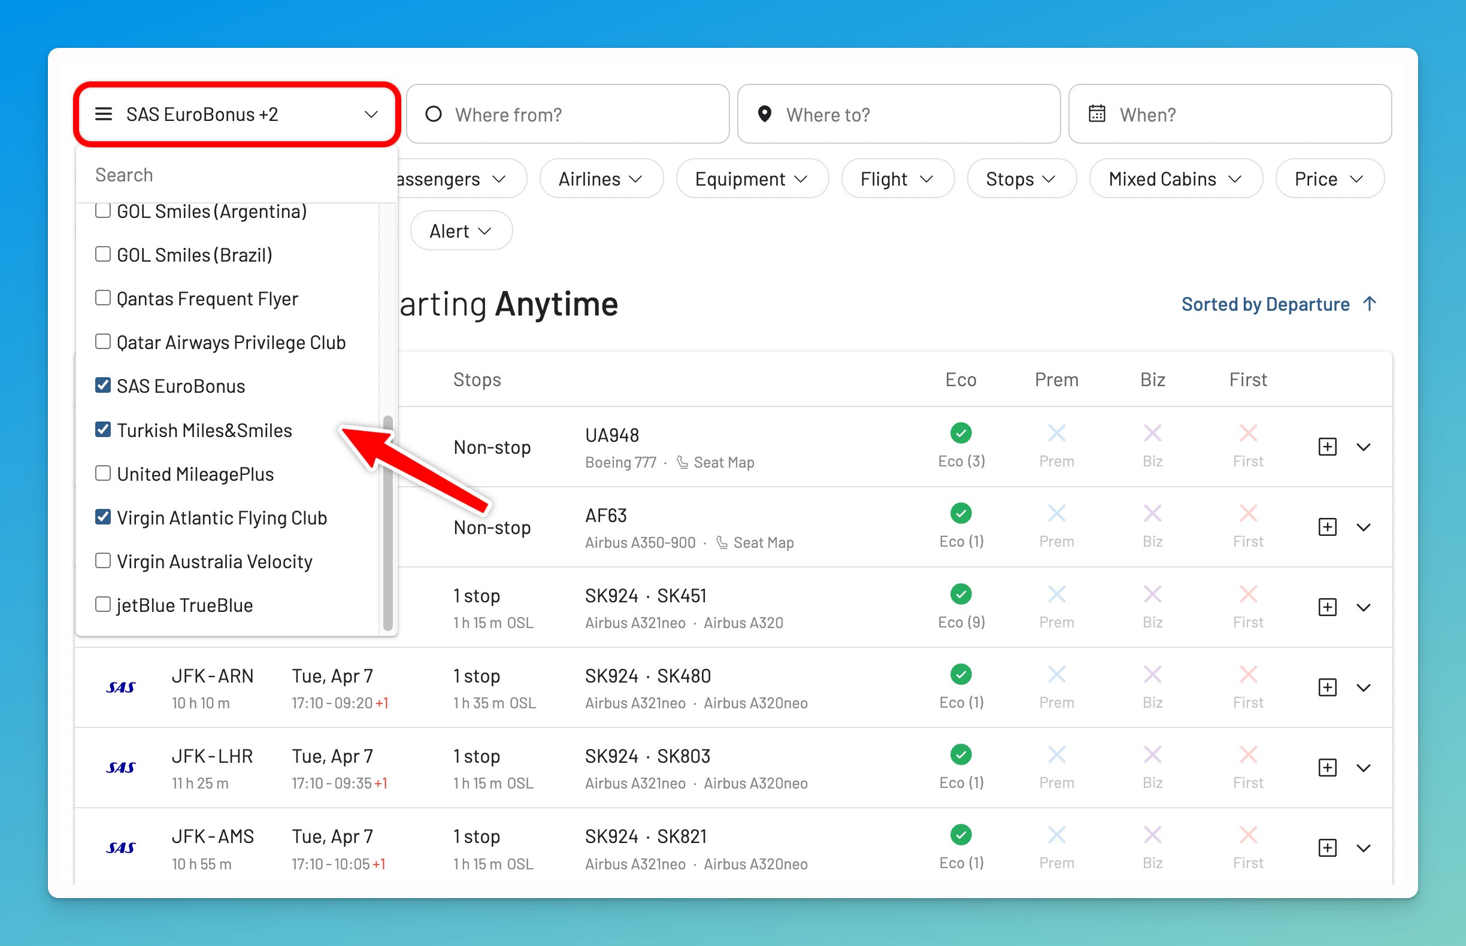Click the plus icon on JFK-ARN row

pyautogui.click(x=1327, y=687)
